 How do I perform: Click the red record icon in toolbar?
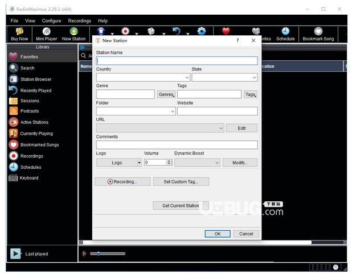tap(125, 31)
